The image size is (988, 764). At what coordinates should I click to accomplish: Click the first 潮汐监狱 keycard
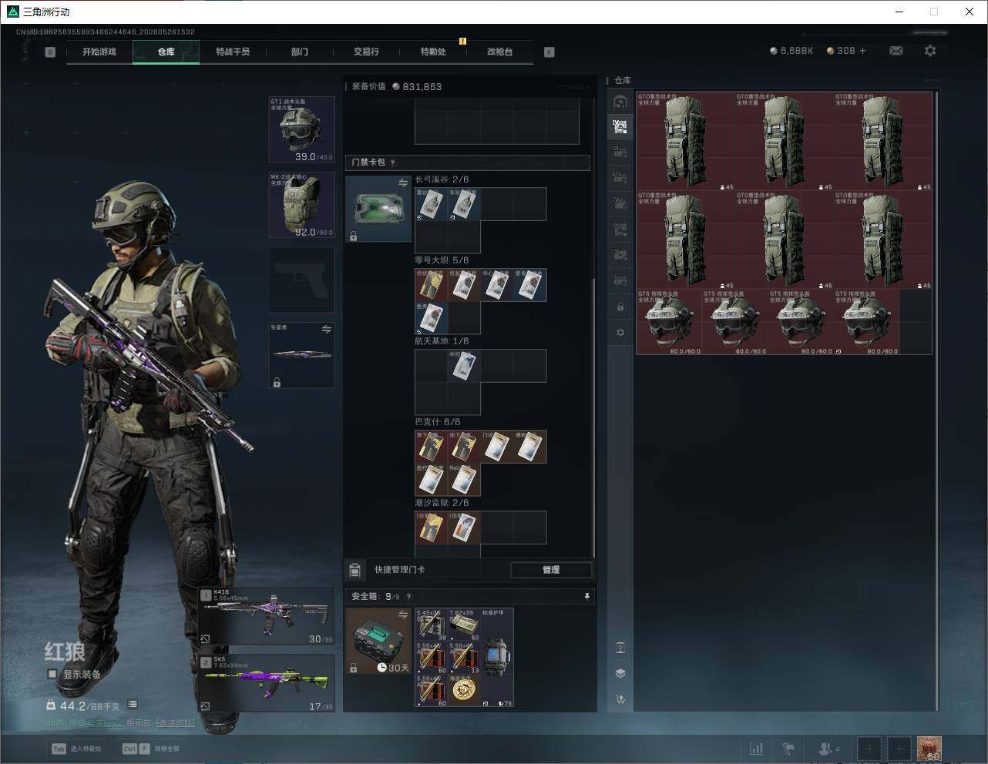click(432, 528)
